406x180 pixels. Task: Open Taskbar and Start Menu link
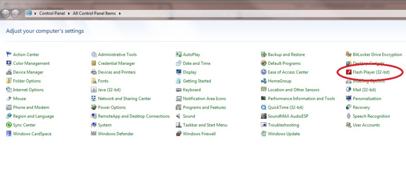point(205,125)
